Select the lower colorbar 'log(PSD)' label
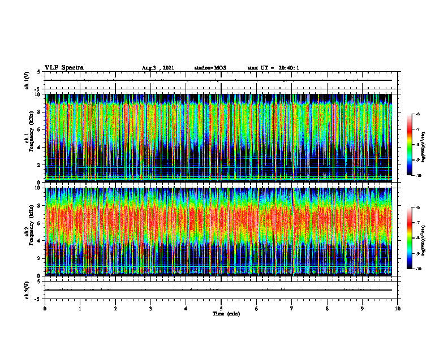 [424, 240]
